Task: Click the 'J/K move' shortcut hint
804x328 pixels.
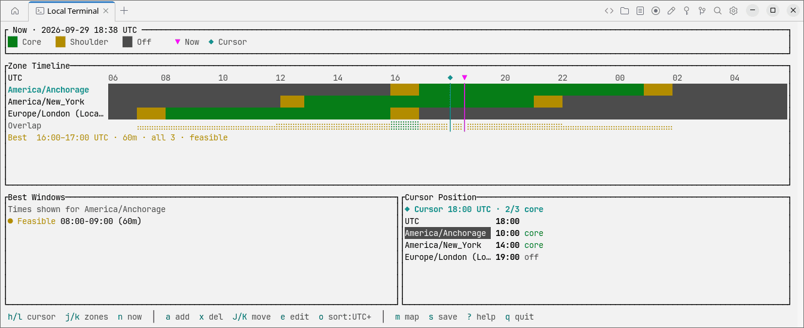Action: click(x=252, y=317)
